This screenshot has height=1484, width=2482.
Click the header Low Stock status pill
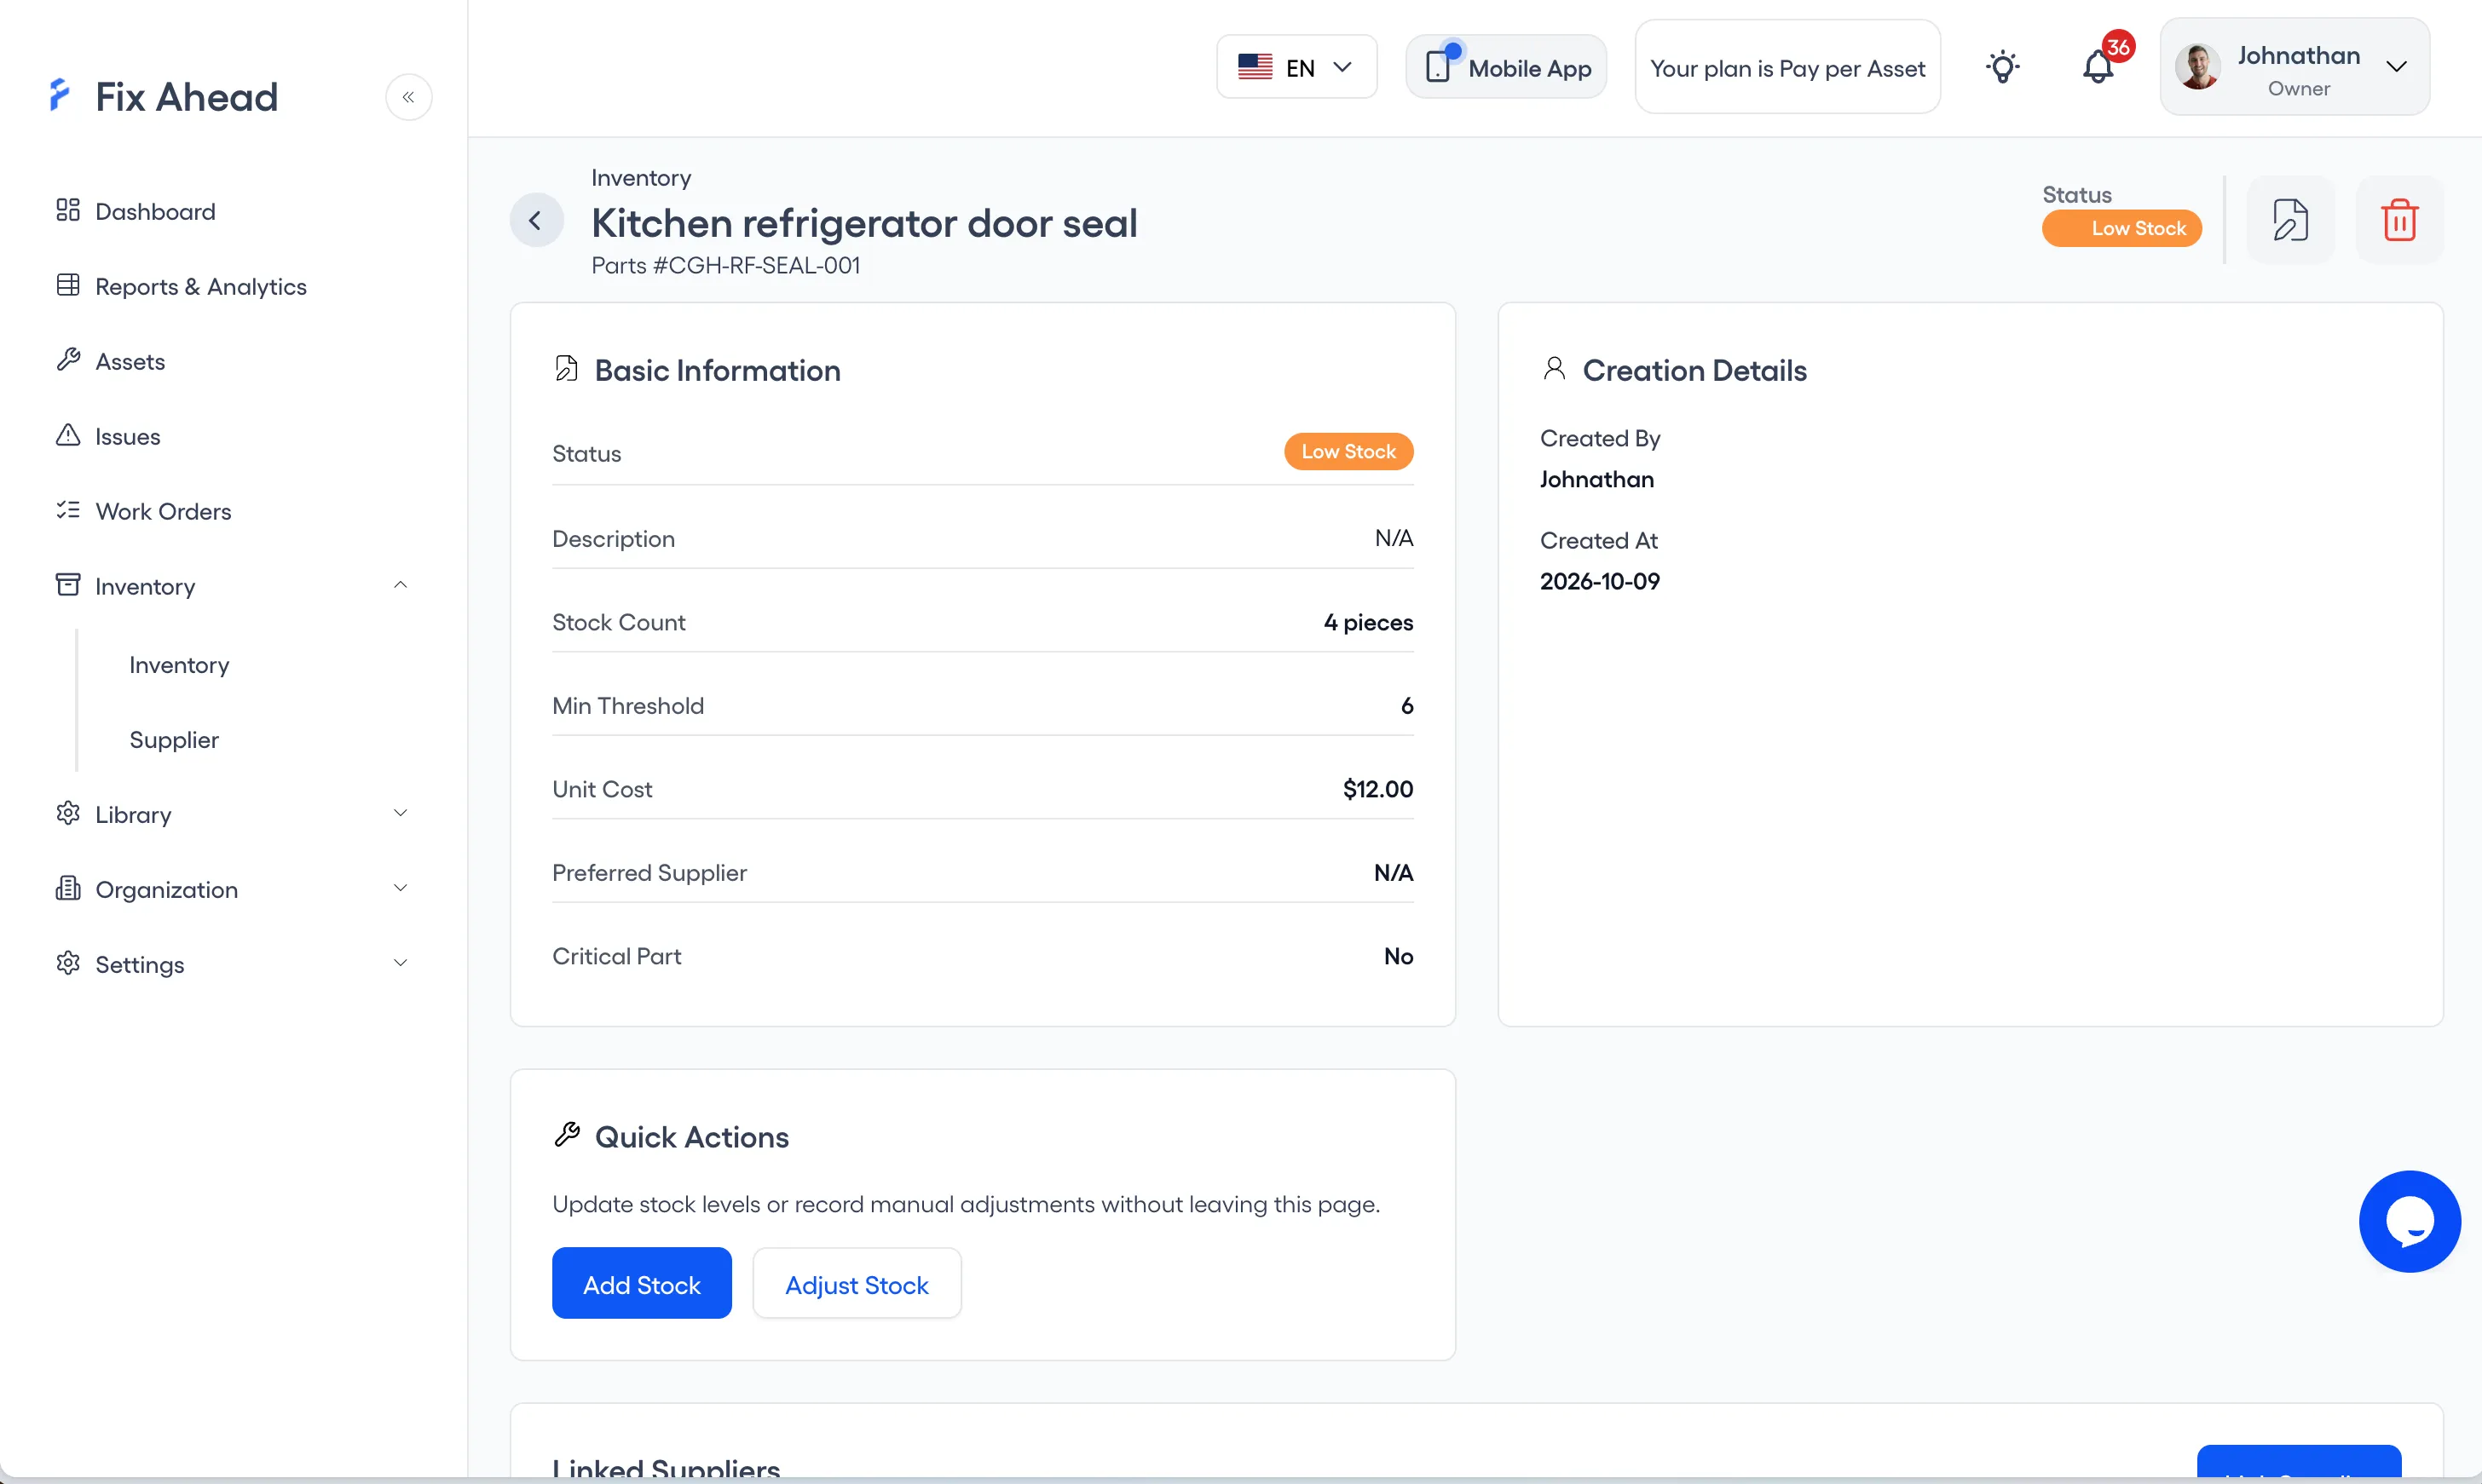(2121, 228)
